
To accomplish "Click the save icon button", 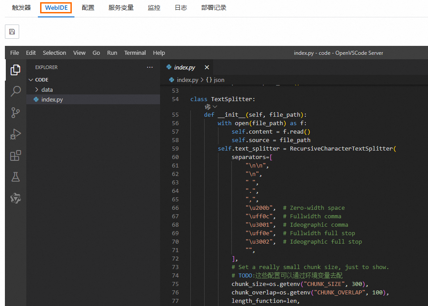I will click(x=12, y=32).
